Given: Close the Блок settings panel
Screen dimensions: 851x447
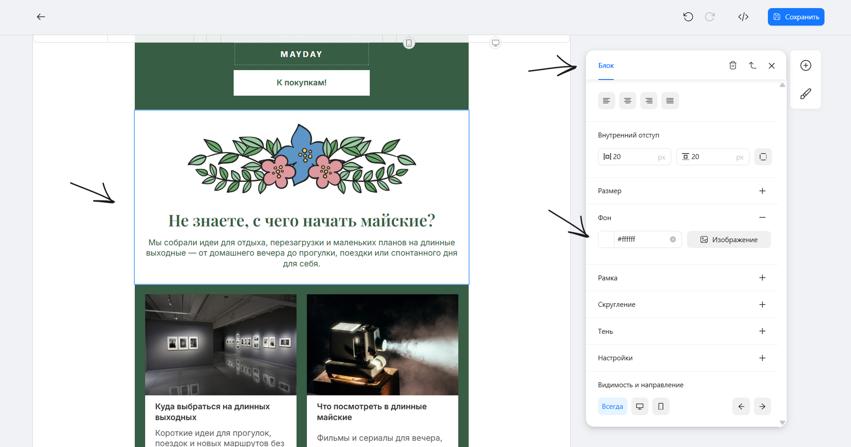Looking at the screenshot, I should [x=771, y=66].
